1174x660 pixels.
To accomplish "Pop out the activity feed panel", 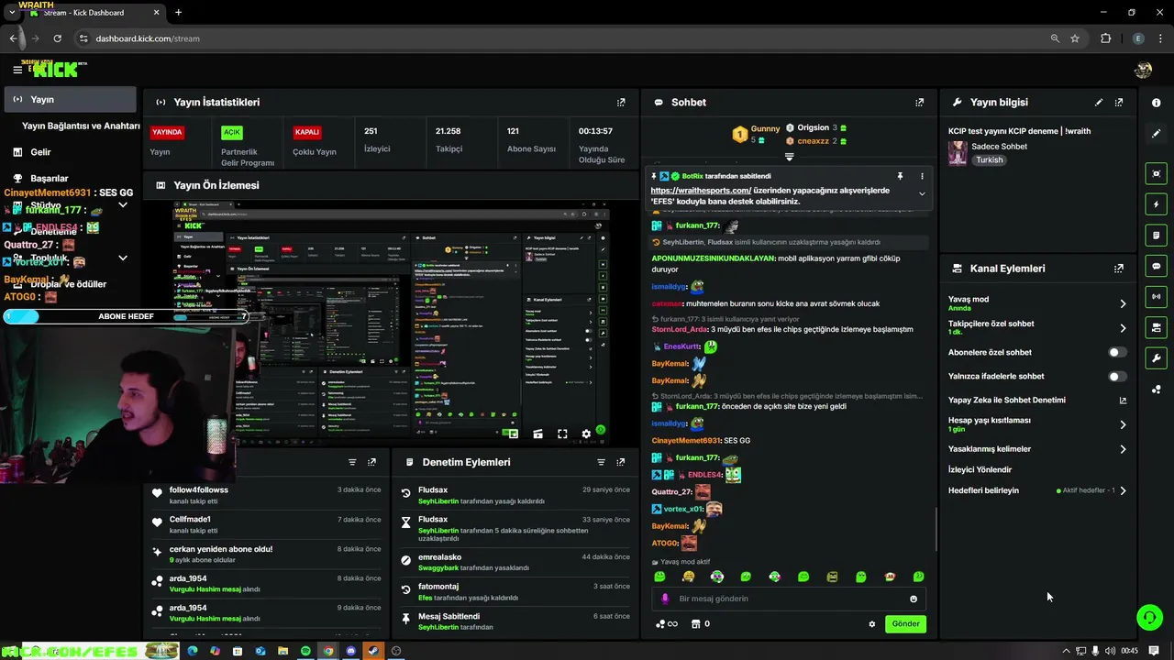I will click(371, 462).
